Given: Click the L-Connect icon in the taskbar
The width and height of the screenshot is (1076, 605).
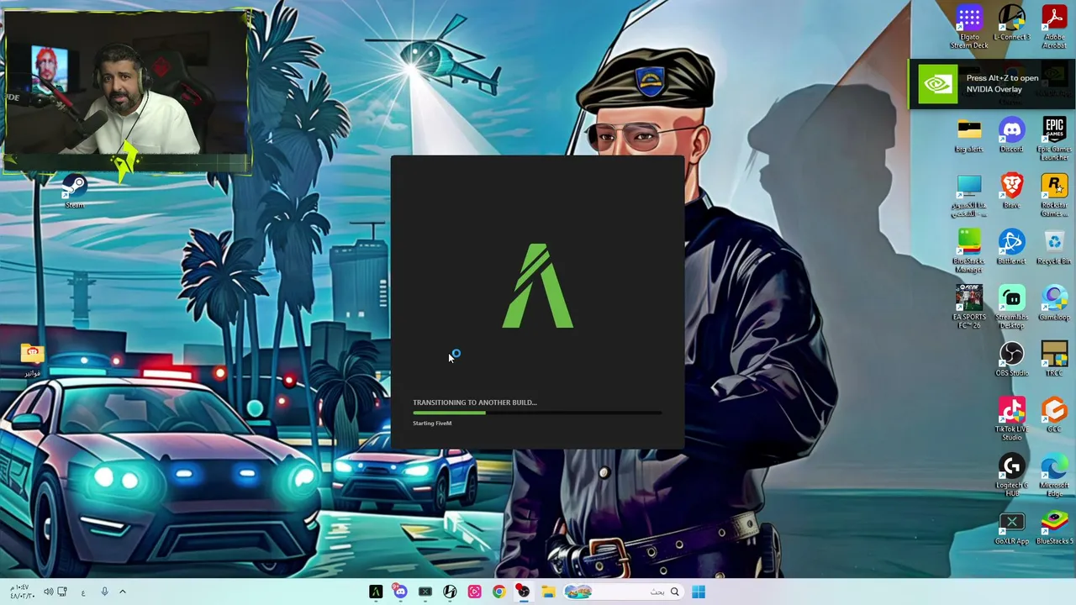Looking at the screenshot, I should 450,592.
